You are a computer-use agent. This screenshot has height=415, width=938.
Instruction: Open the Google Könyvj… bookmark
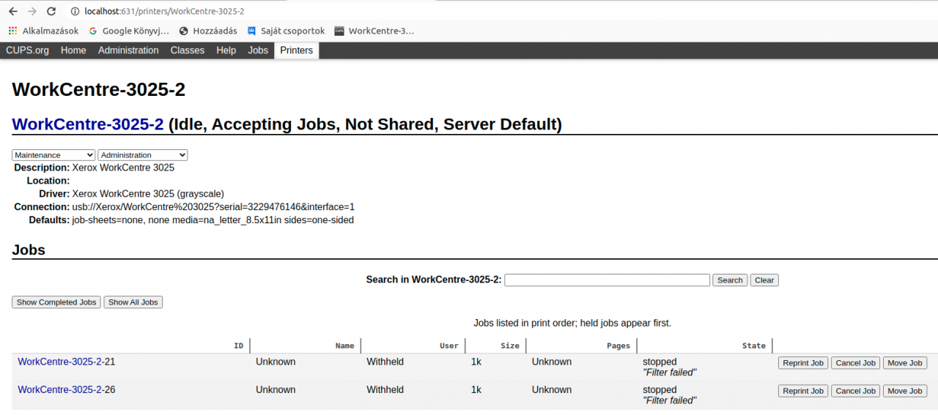(x=129, y=31)
